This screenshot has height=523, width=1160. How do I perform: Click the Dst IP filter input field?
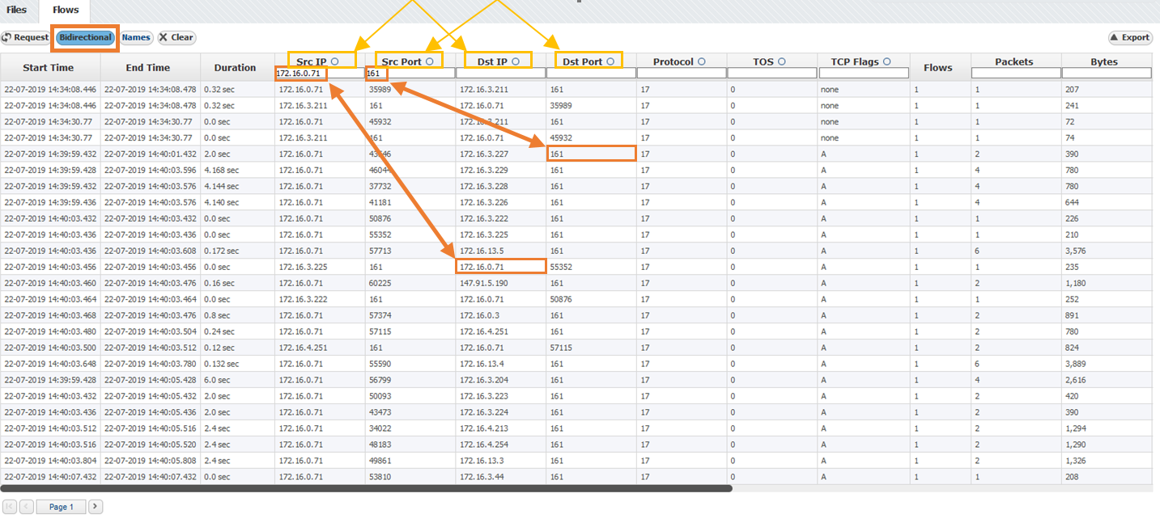click(x=500, y=74)
